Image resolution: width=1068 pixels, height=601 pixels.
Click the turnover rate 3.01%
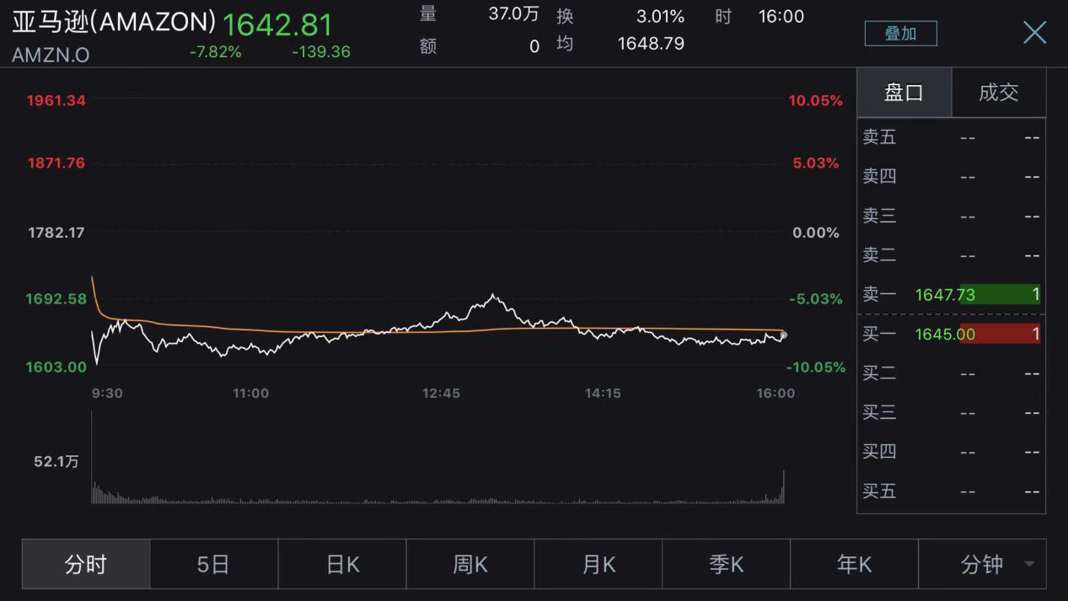tap(660, 16)
